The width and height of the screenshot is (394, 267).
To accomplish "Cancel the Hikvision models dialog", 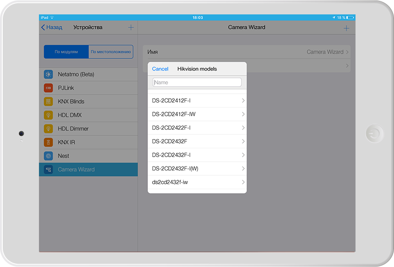I will tap(160, 69).
